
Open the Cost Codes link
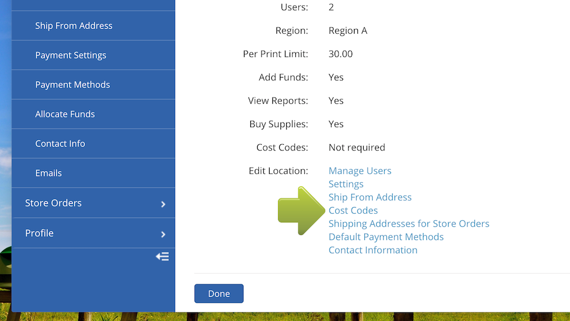(x=353, y=210)
